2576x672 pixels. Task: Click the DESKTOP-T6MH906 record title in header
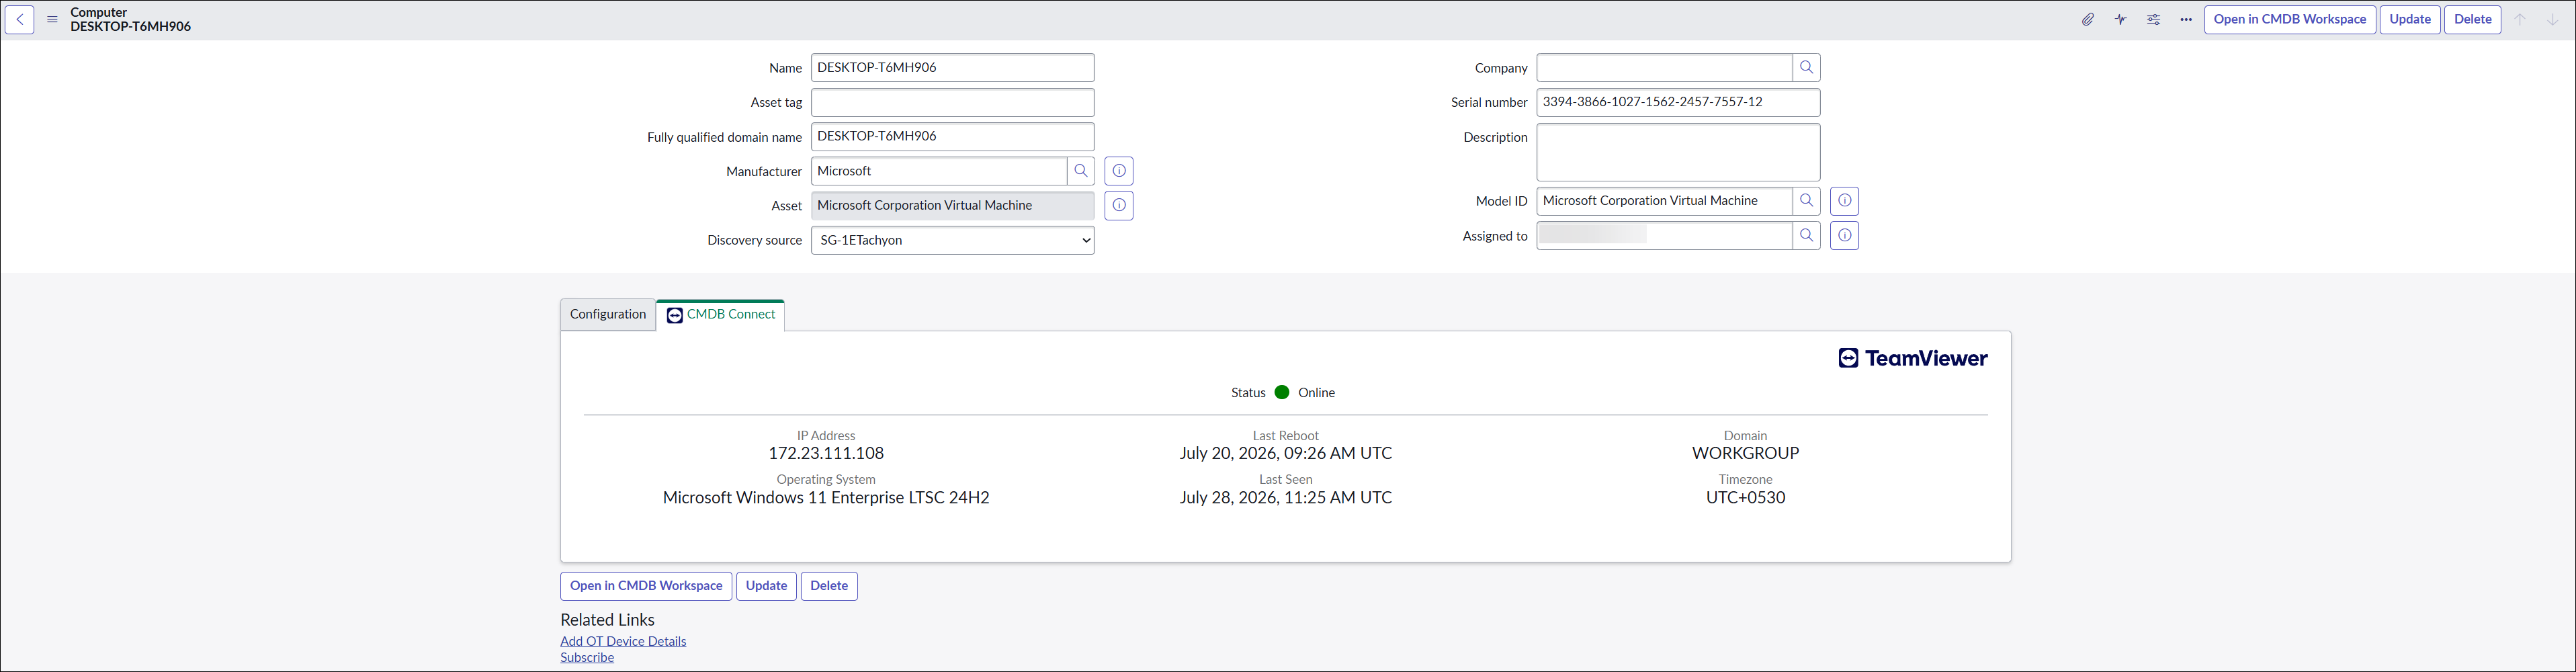coord(130,27)
